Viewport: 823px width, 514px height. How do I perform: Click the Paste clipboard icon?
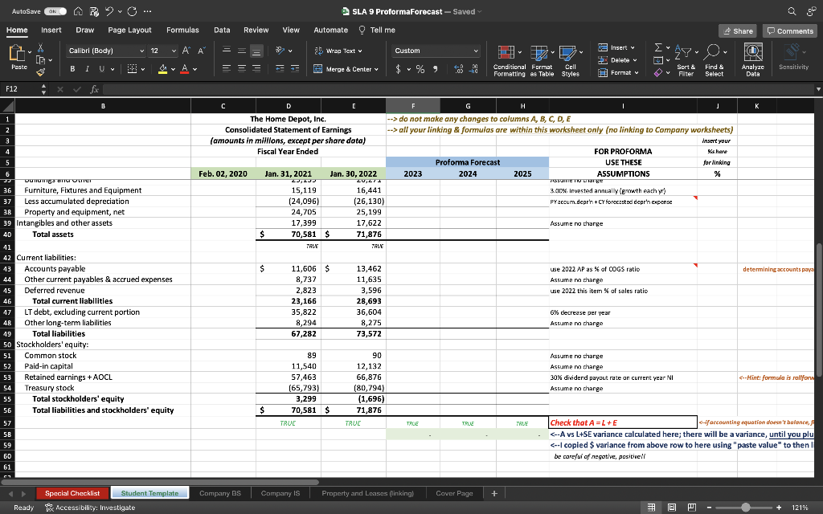tap(18, 54)
